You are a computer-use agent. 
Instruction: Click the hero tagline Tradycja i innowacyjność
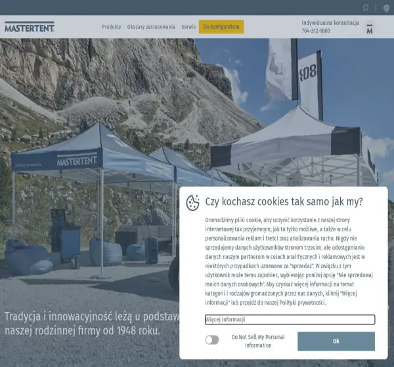[x=92, y=323]
